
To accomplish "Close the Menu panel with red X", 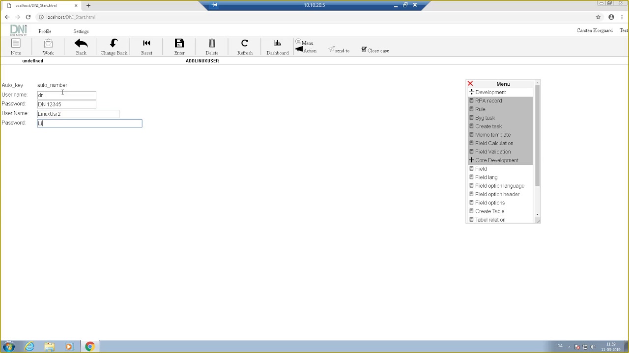I will coord(470,84).
